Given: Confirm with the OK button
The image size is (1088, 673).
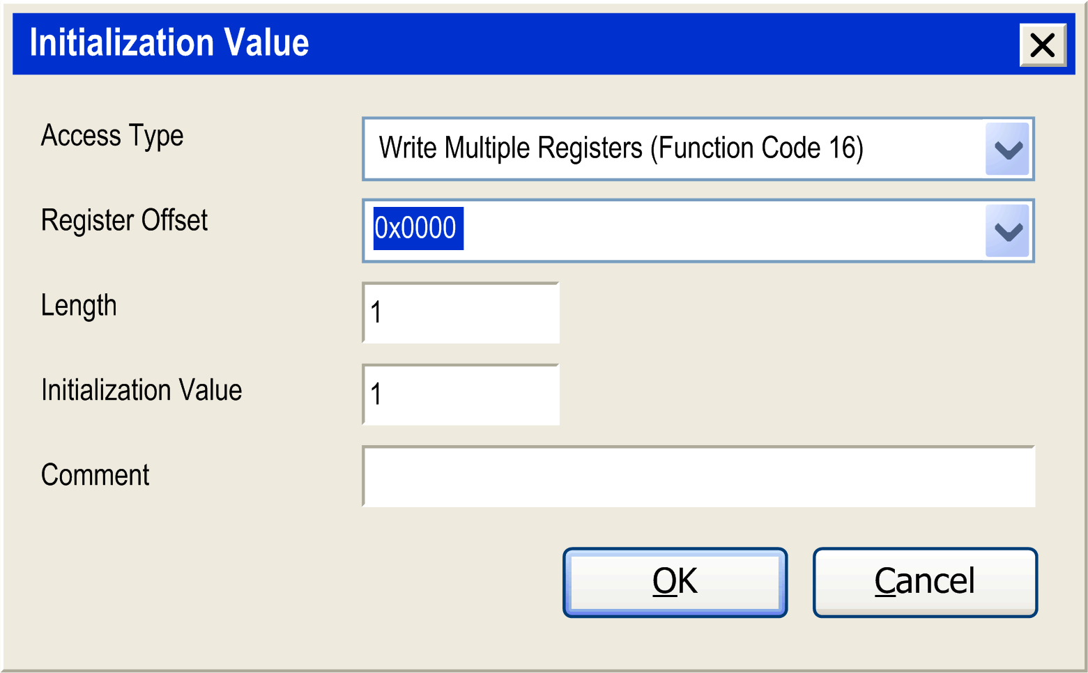Looking at the screenshot, I should click(x=675, y=582).
